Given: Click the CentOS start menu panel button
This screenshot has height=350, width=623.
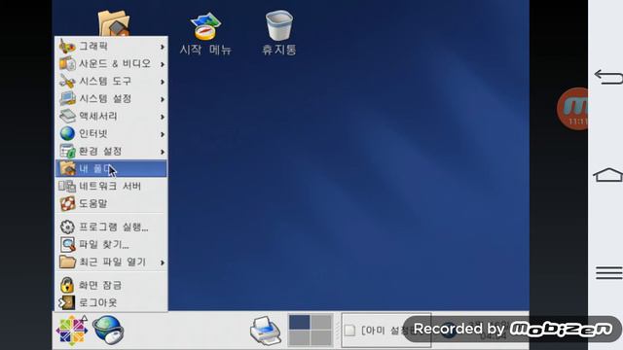Looking at the screenshot, I should click(71, 331).
